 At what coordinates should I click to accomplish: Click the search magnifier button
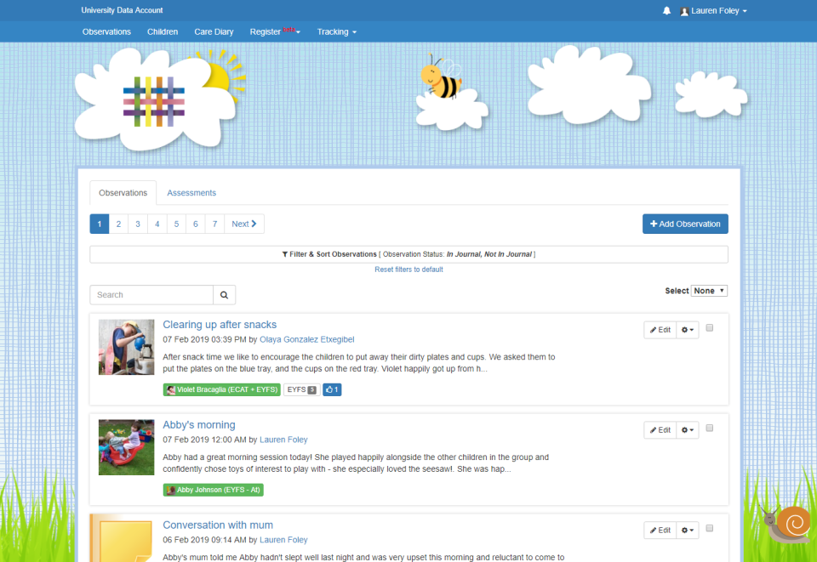pyautogui.click(x=224, y=294)
